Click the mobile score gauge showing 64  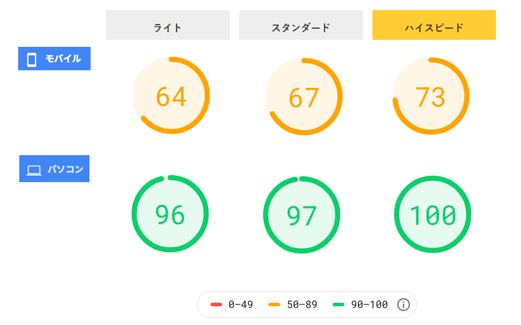171,95
